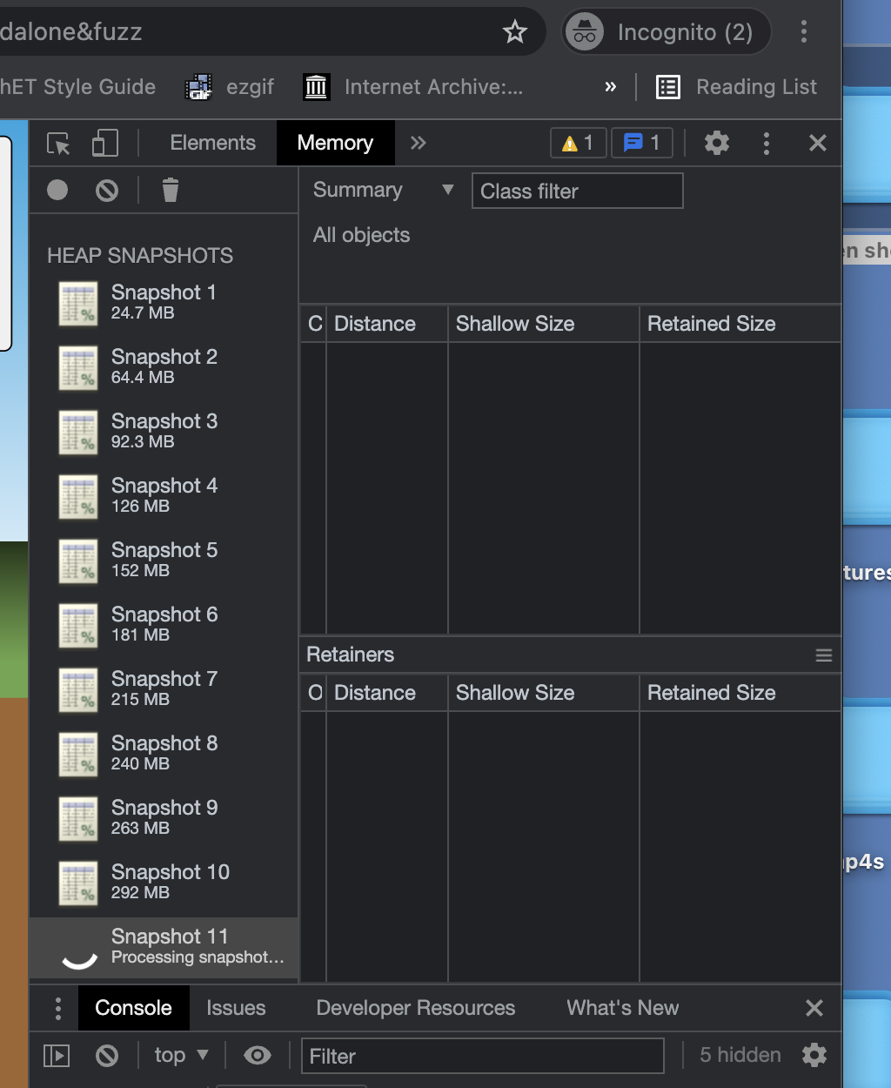Select Snapshot 3 in the heap snapshots list
Viewport: 891px width, 1088px height.
click(x=164, y=430)
